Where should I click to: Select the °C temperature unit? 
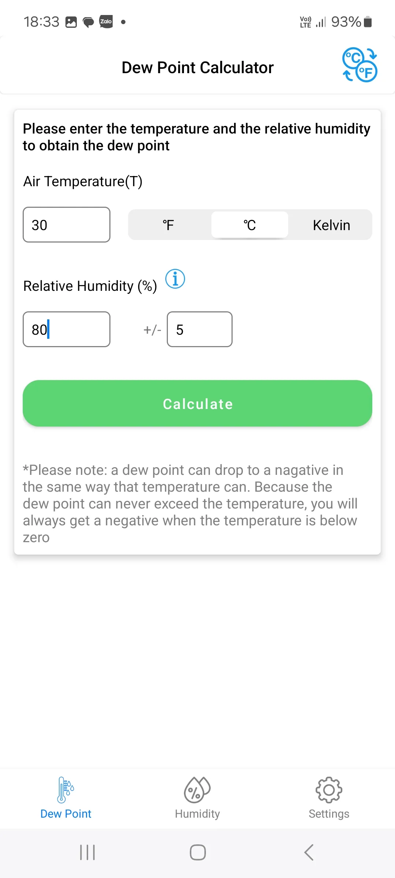point(250,225)
